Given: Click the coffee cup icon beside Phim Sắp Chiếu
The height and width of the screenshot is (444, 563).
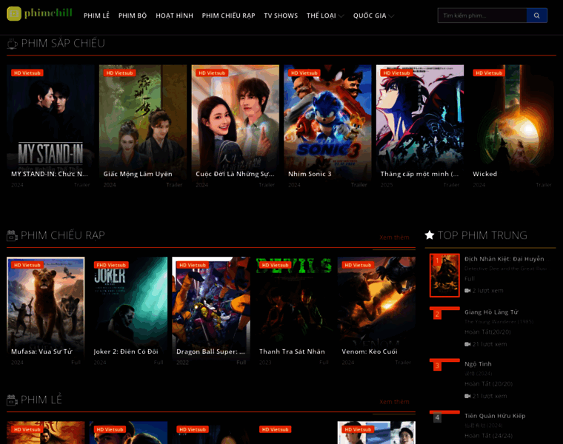Looking at the screenshot, I should coord(12,44).
